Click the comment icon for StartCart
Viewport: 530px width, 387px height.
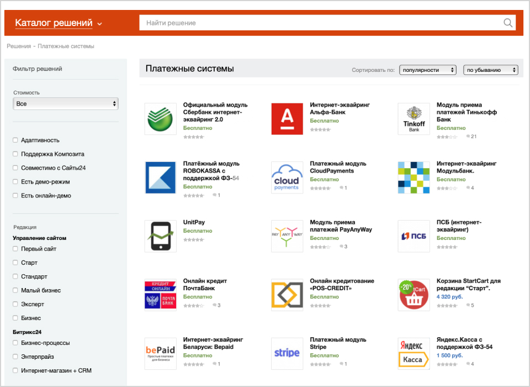[468, 305]
